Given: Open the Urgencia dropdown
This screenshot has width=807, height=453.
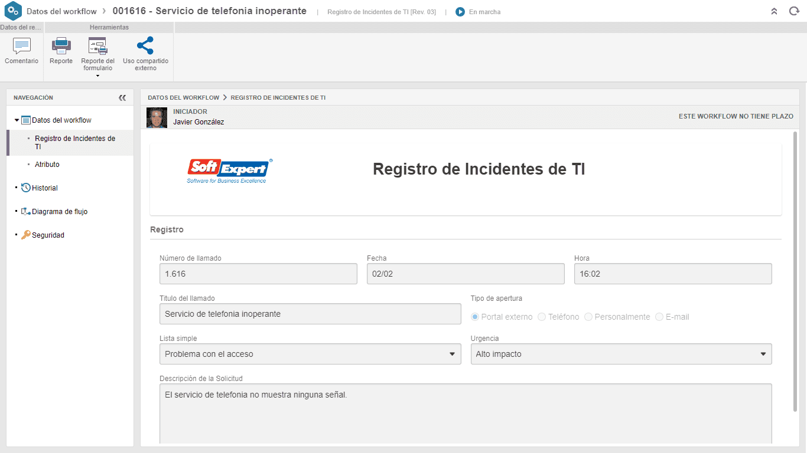Looking at the screenshot, I should pos(621,354).
